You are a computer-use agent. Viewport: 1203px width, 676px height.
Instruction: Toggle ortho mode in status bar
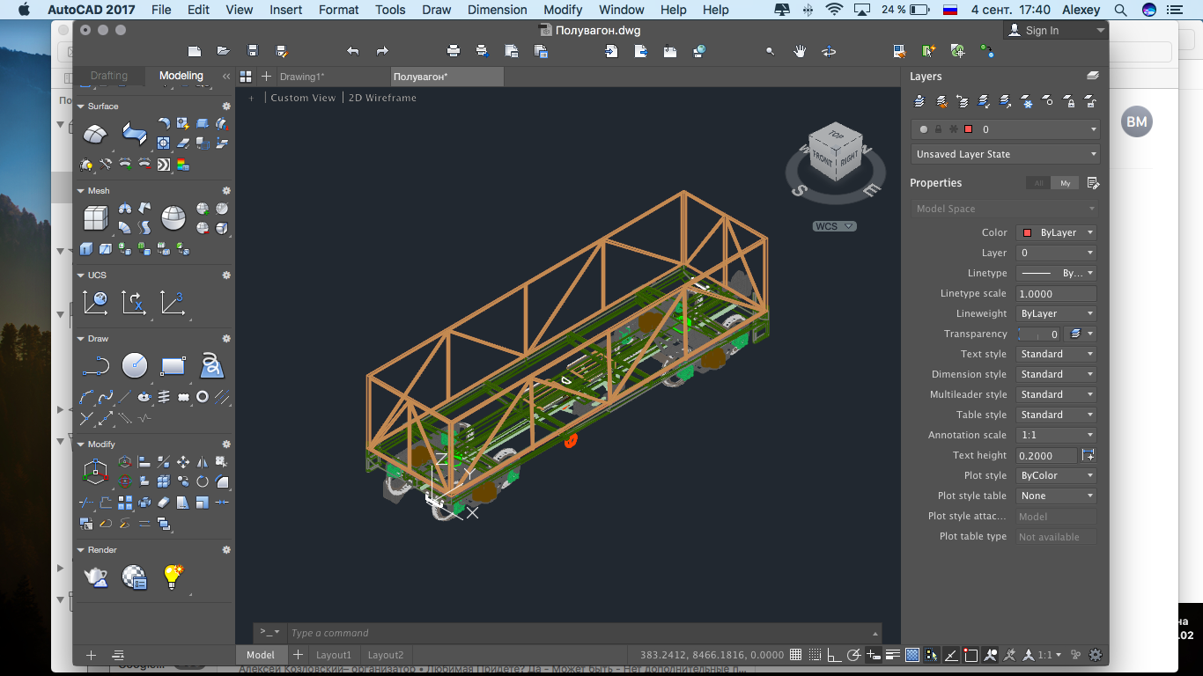834,655
